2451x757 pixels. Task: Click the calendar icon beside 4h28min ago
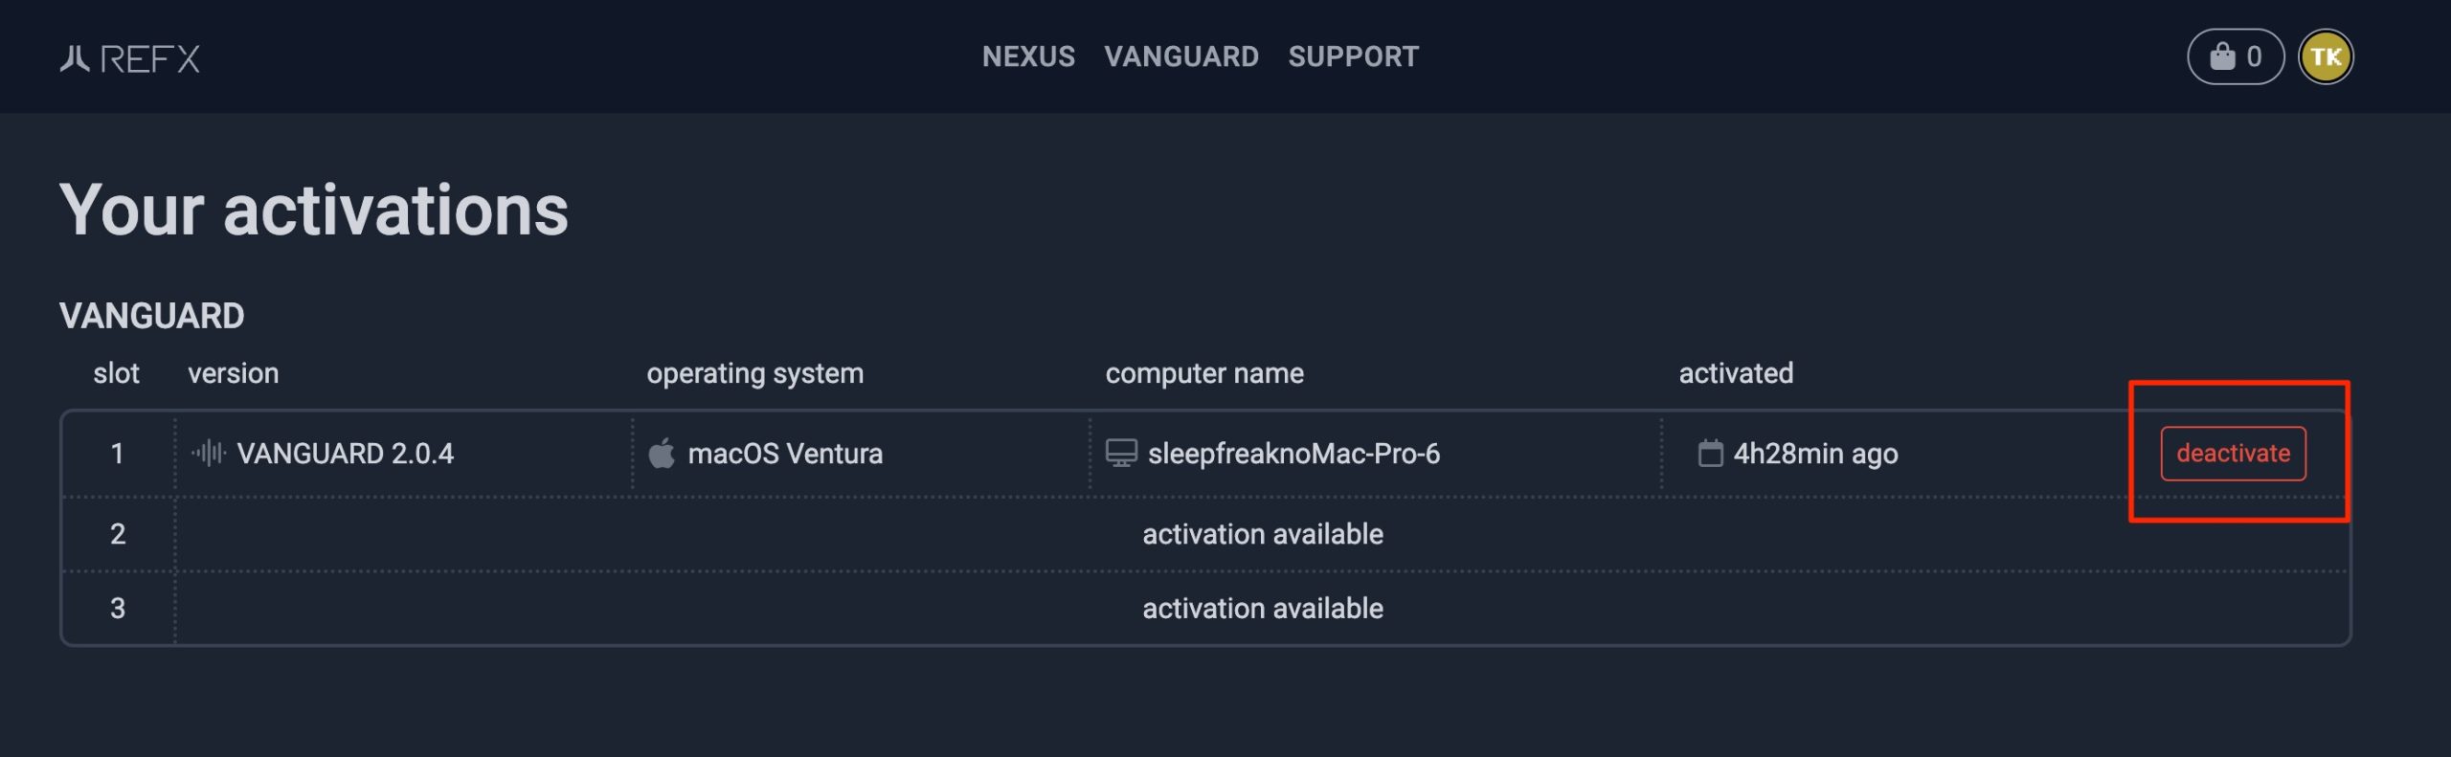1710,453
